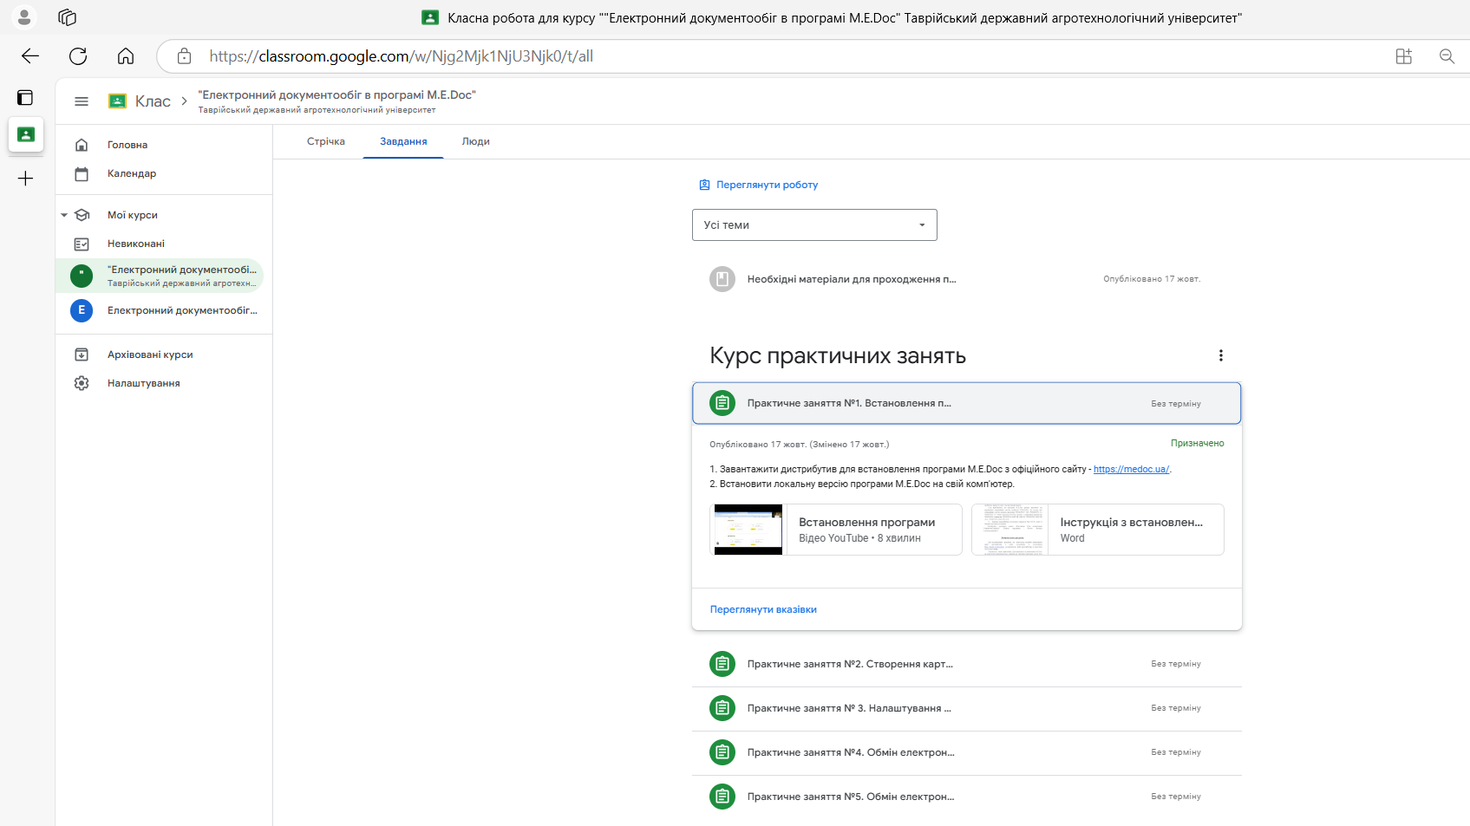
Task: Switch to the Завдання tab
Action: (403, 141)
